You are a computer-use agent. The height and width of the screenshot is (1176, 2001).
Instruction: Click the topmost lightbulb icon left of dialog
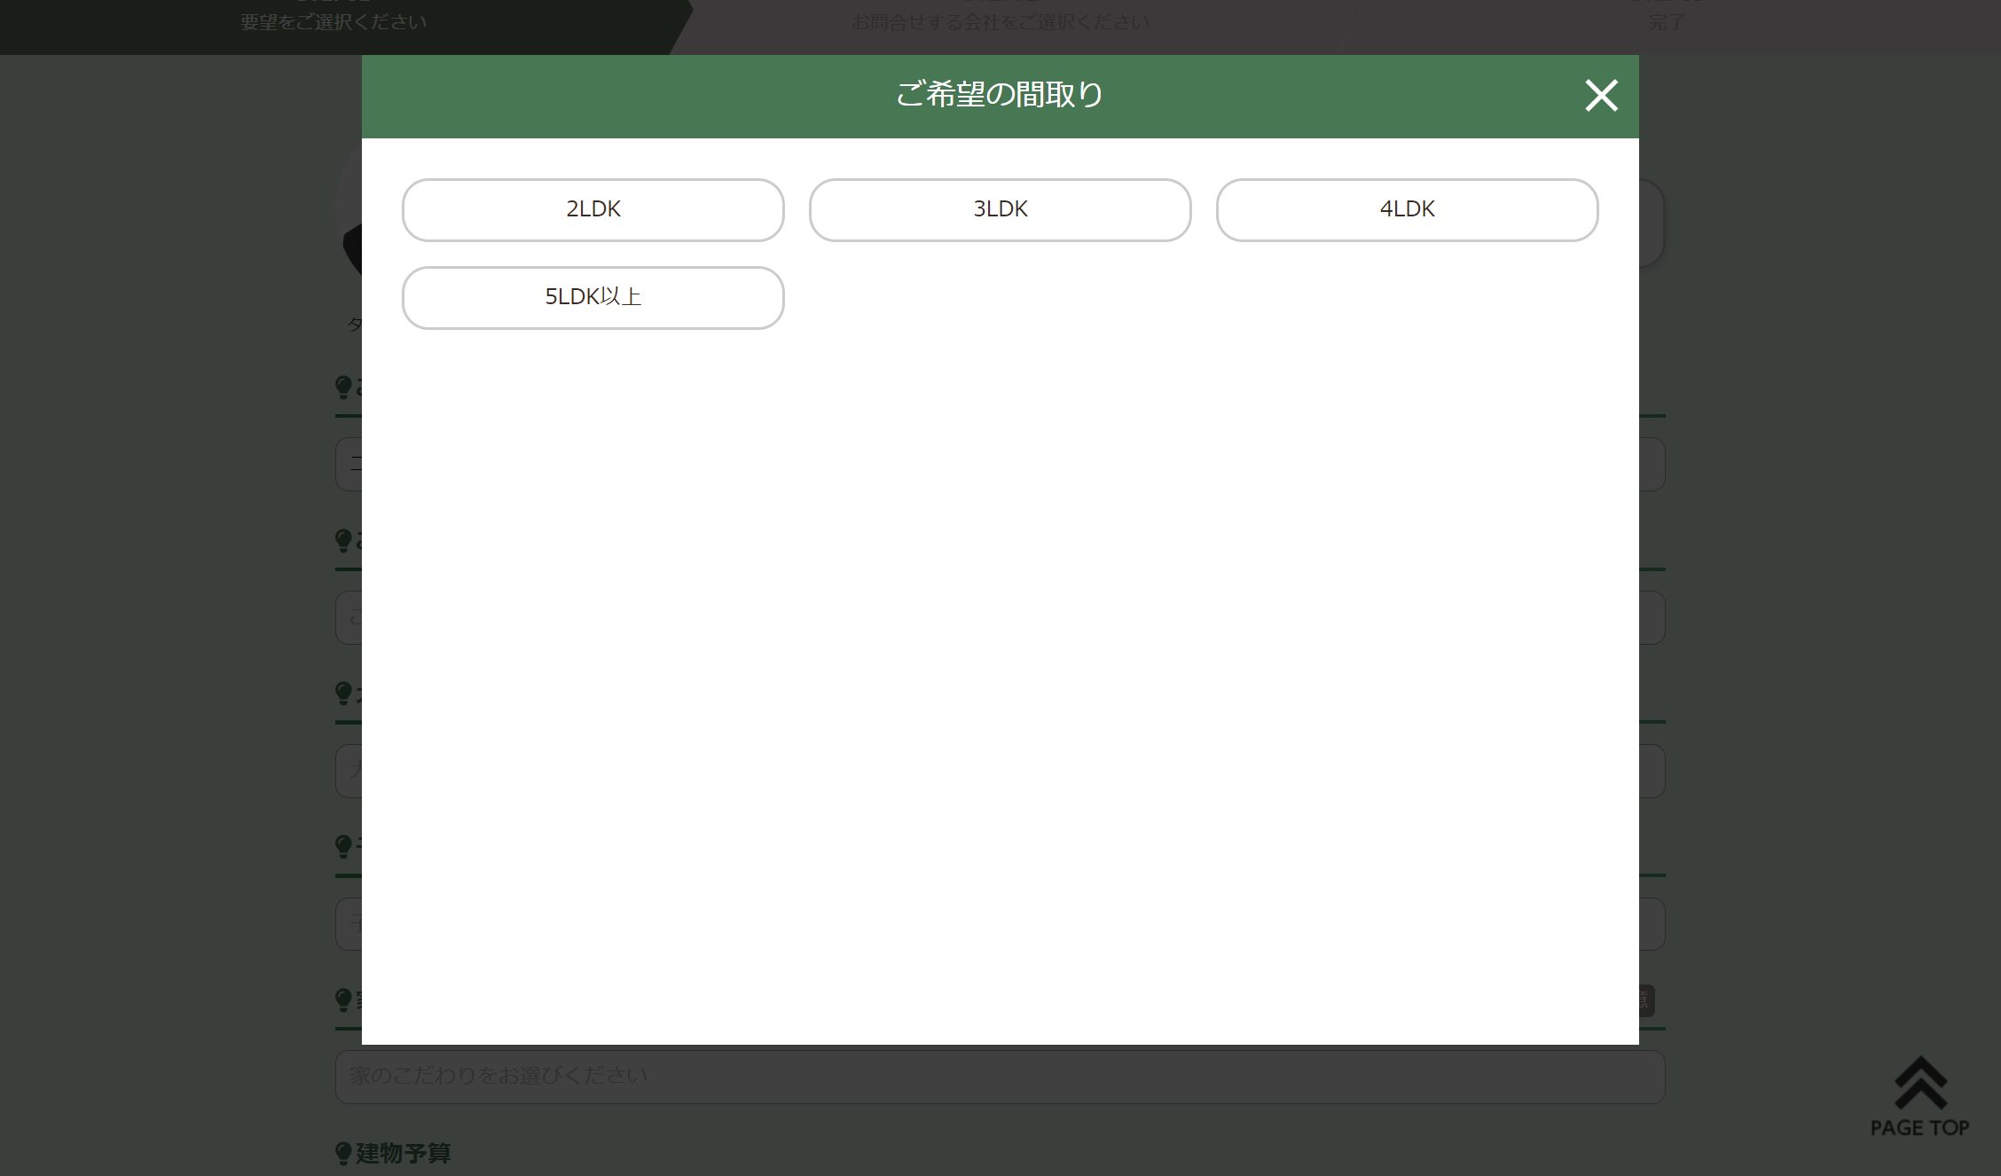(343, 387)
